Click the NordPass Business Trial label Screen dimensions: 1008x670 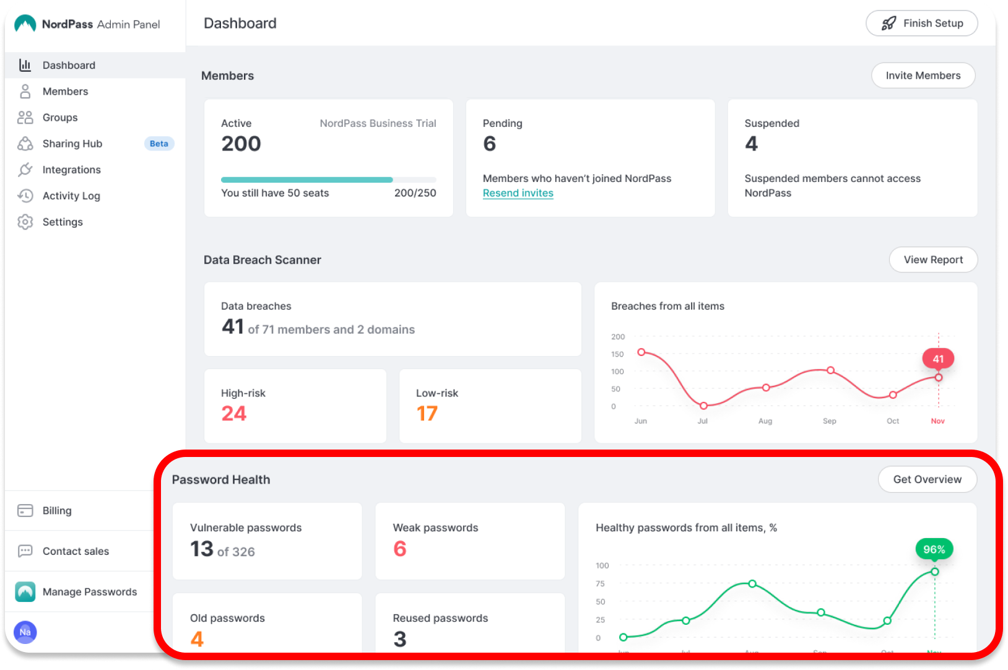378,123
